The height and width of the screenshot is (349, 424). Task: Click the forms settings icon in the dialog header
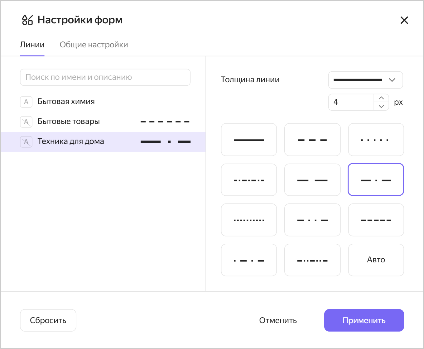[x=27, y=20]
